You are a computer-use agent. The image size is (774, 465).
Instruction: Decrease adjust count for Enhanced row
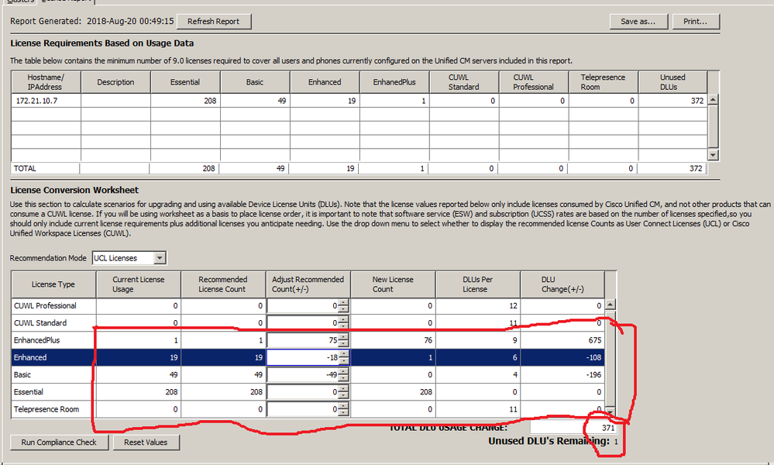coord(343,361)
